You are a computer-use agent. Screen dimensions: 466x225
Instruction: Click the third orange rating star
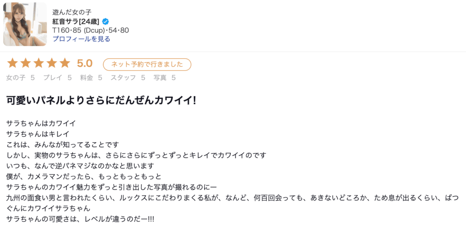[39, 64]
